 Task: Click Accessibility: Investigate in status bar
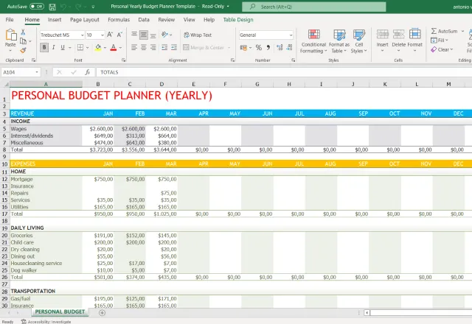pos(46,322)
